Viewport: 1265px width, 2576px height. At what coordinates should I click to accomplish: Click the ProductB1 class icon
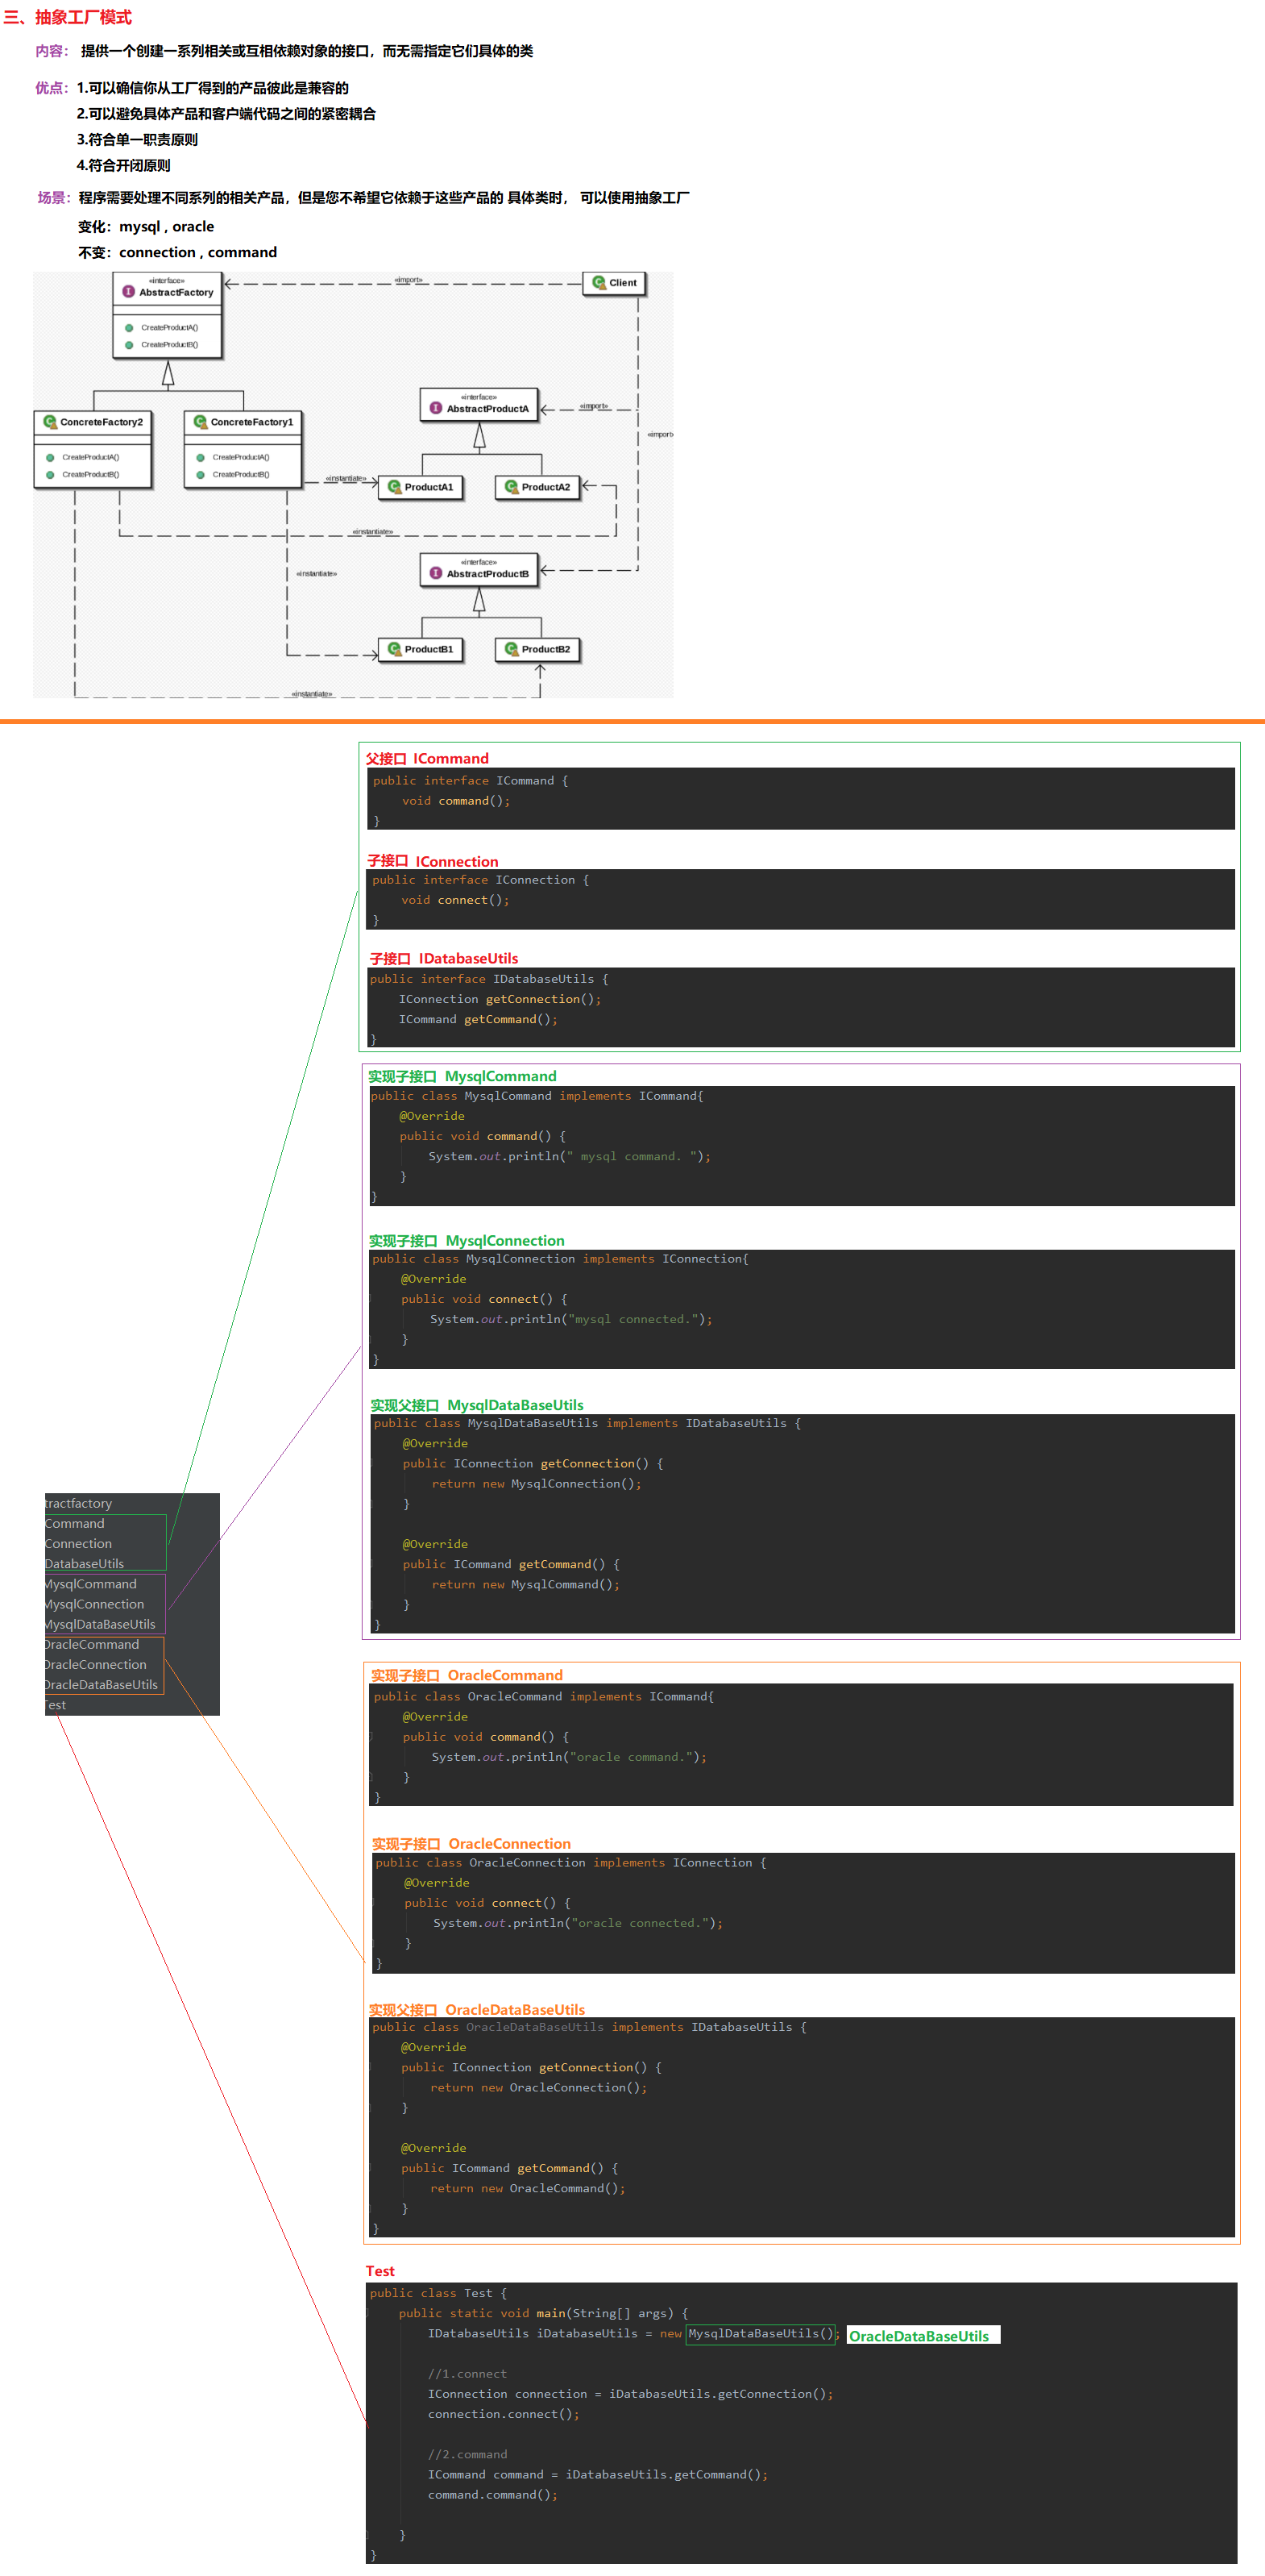click(394, 649)
